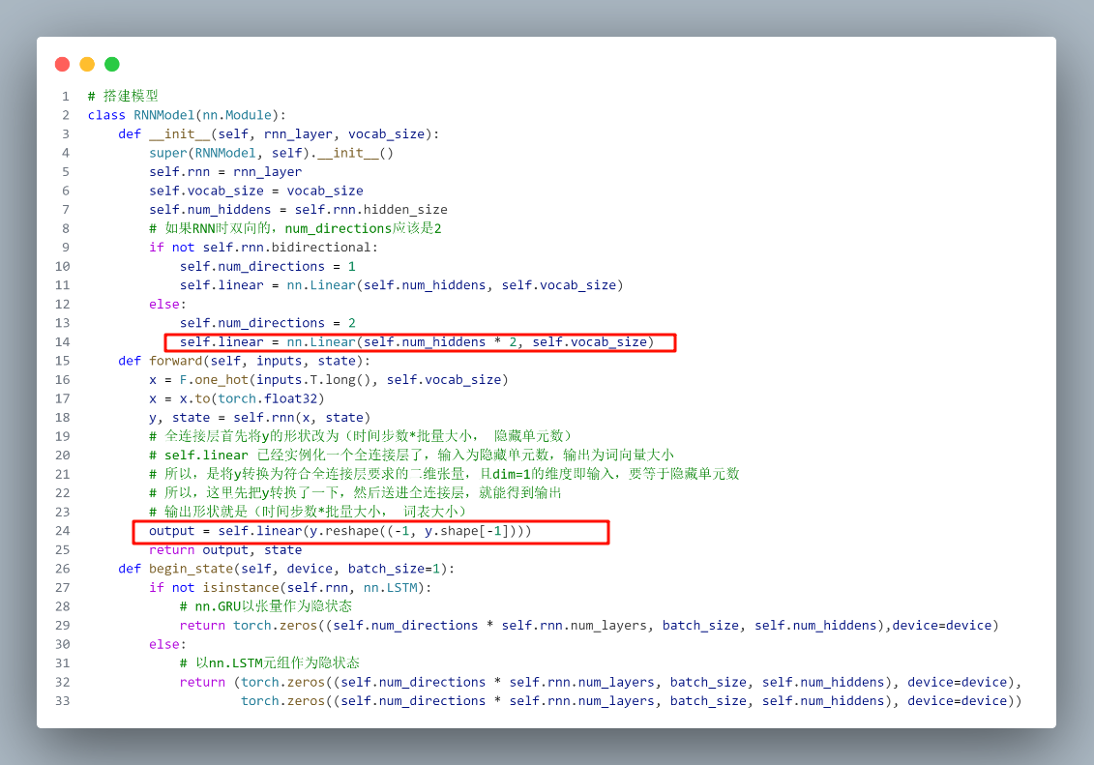Click the red close window dot

click(62, 64)
